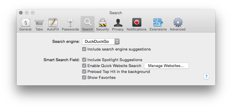This screenshot has width=232, height=109.
Task: Toggle Enable Quick Website Search checkbox
Action: click(x=84, y=66)
